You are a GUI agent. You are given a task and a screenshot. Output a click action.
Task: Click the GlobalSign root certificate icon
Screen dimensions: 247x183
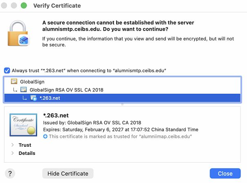coord(14,82)
